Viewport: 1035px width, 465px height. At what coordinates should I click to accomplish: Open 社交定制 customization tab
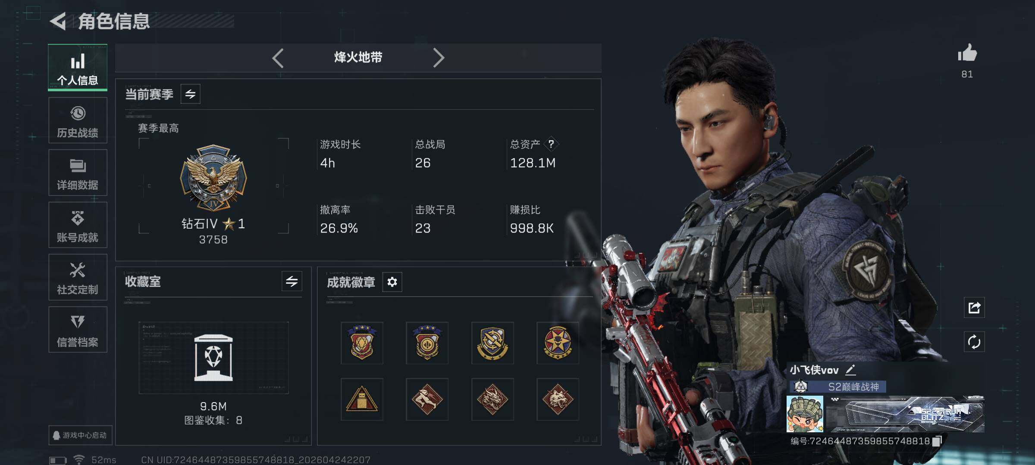(78, 277)
